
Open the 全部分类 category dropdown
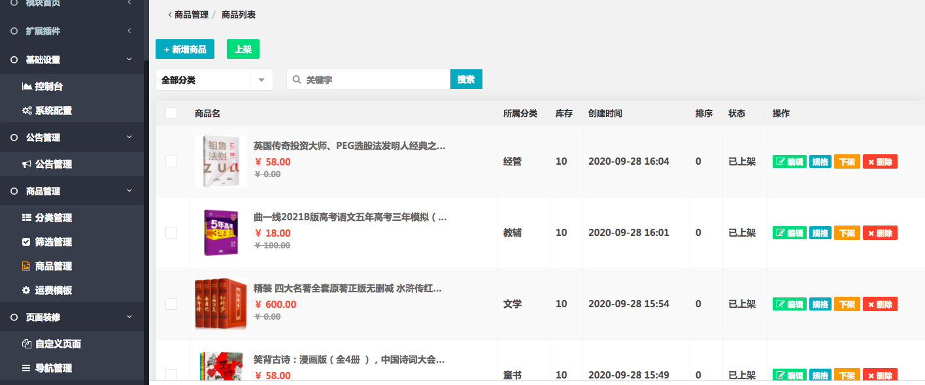tap(214, 80)
